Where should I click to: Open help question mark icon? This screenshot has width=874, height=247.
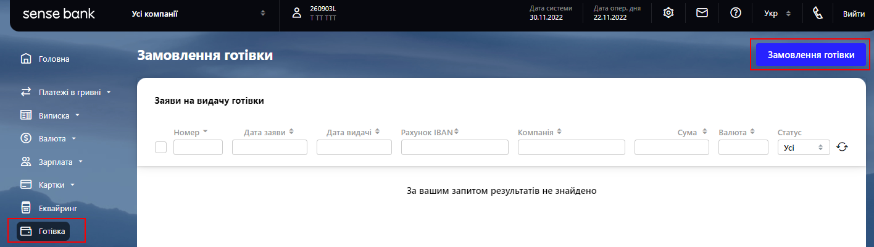[736, 12]
